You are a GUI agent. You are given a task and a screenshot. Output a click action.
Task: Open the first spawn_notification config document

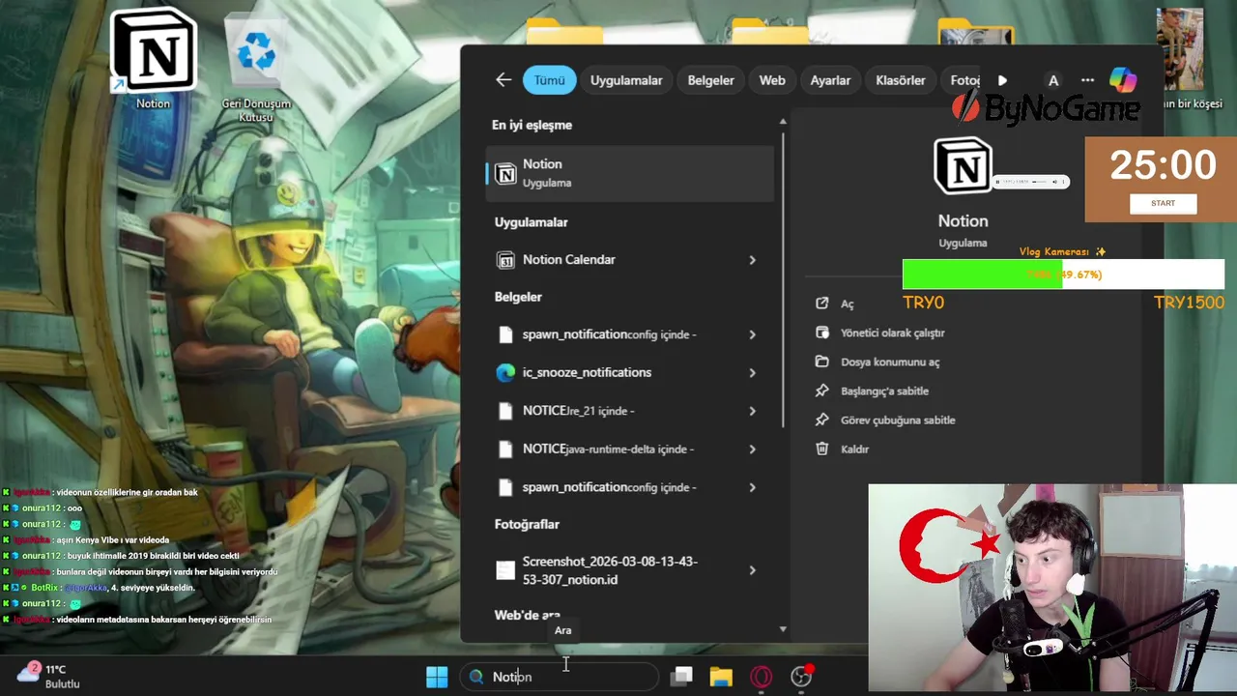612,334
